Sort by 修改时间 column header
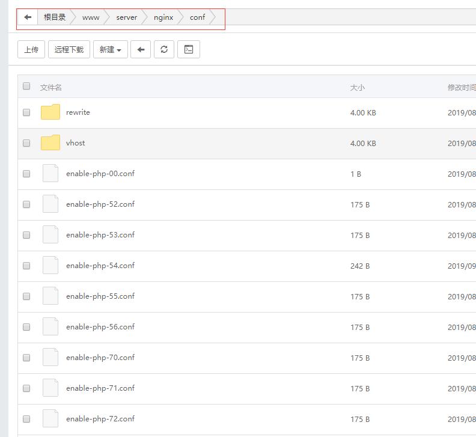The width and height of the screenshot is (476, 437). tap(462, 88)
